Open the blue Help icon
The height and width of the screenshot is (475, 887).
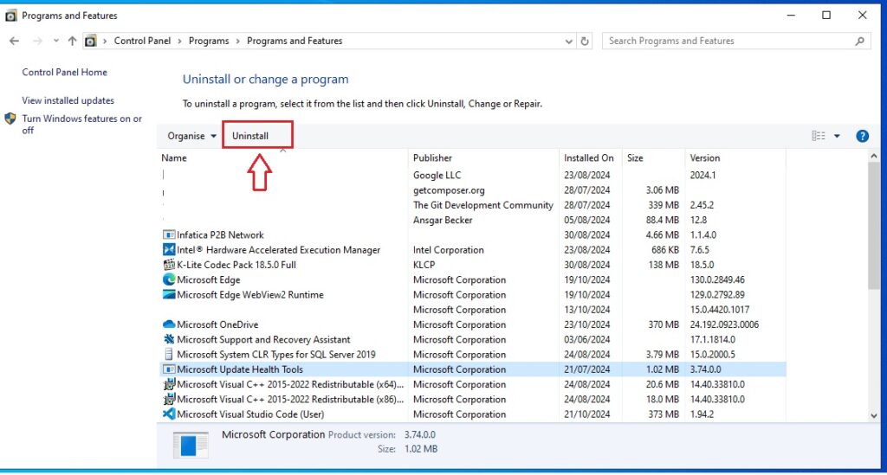(862, 136)
